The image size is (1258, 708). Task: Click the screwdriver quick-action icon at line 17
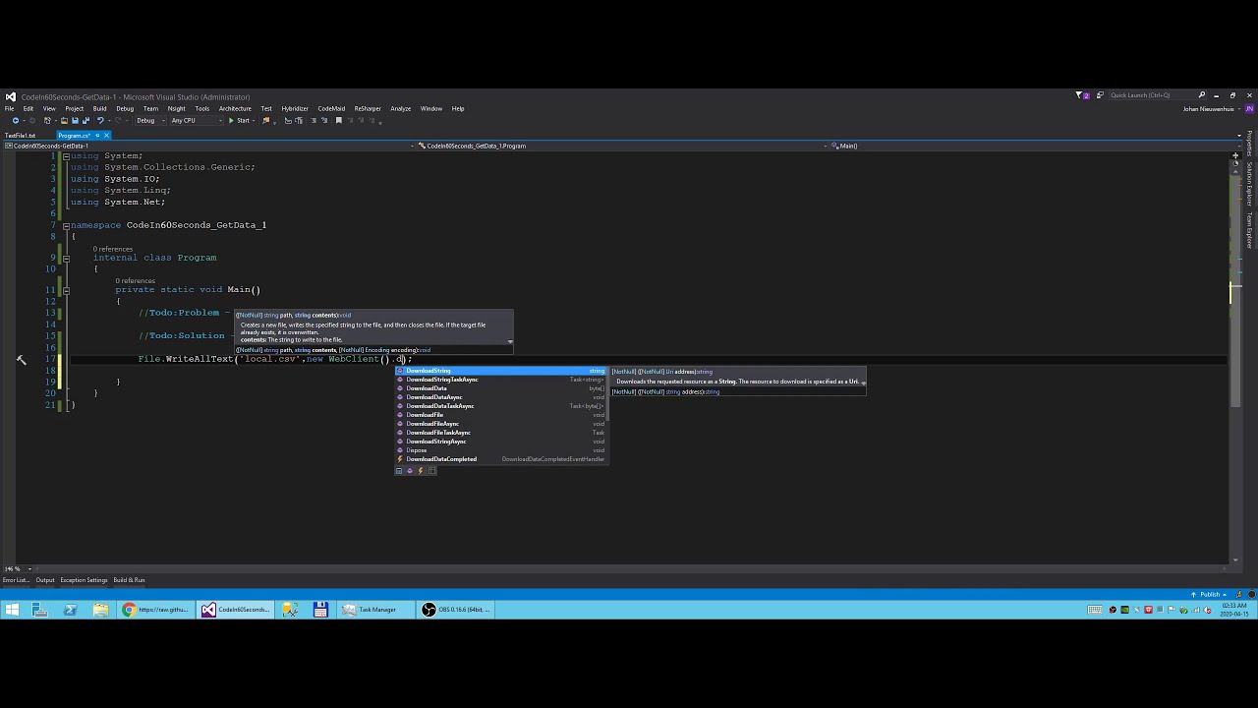click(22, 360)
